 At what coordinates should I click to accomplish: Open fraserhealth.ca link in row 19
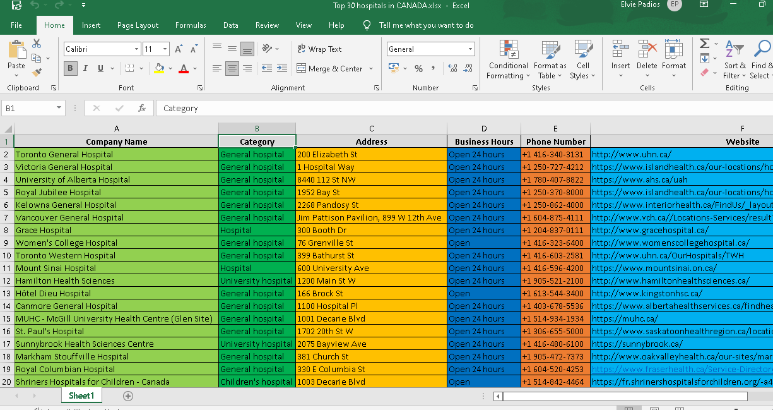click(682, 369)
